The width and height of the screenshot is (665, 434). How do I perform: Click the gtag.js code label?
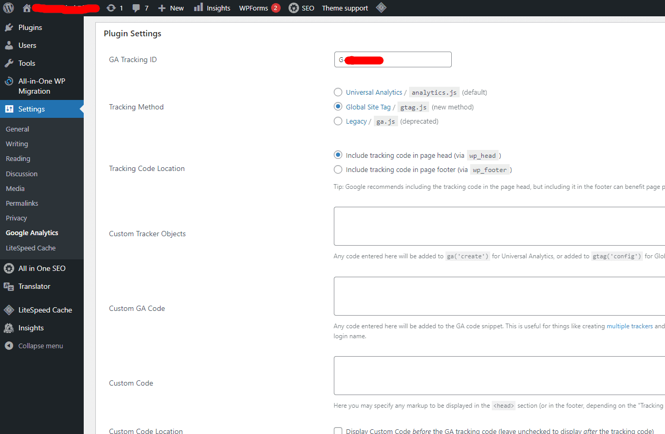tap(414, 107)
